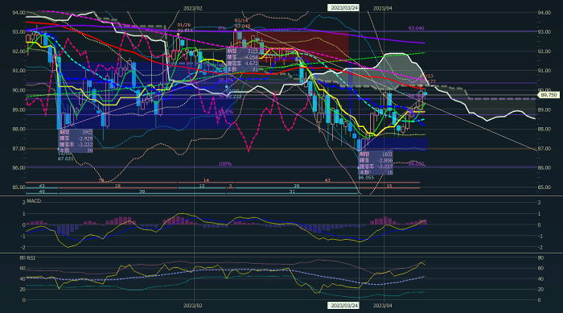Select the highlighted 2023/03/24 date label at top

coord(344,7)
